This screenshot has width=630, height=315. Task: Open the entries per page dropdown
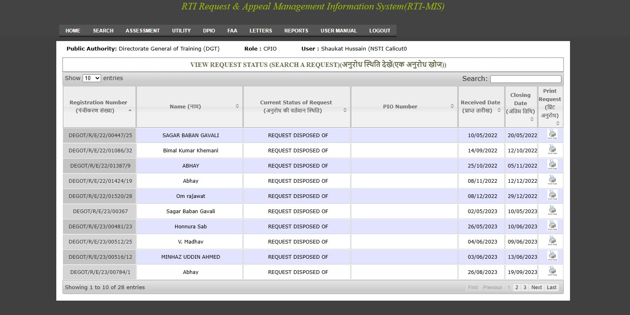92,78
